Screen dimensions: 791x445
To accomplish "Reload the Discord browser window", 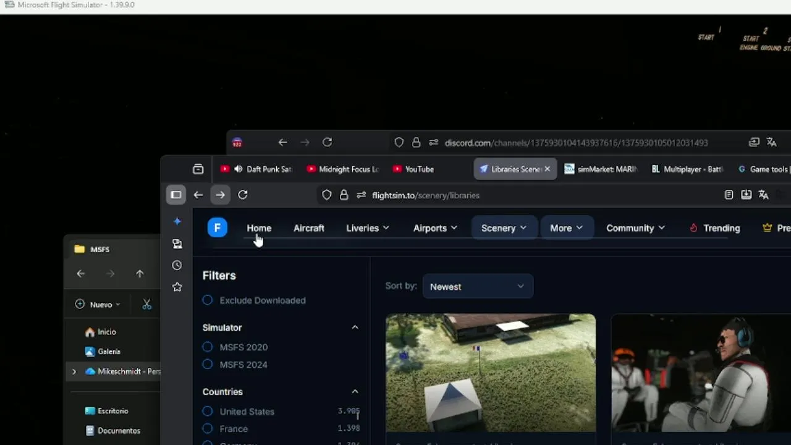I will (x=328, y=142).
